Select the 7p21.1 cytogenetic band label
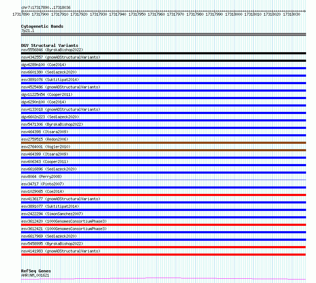Screen dimensions: 316x283 click(x=28, y=31)
